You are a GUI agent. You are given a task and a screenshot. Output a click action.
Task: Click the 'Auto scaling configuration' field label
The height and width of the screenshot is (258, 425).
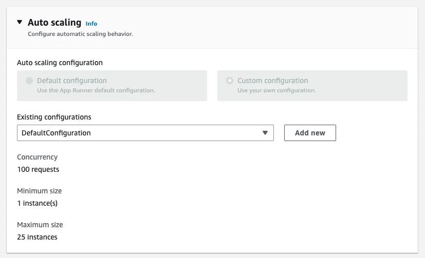(x=60, y=63)
